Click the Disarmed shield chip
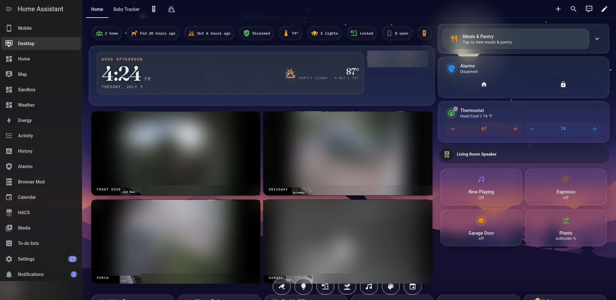This screenshot has width=616, height=300. tap(257, 33)
